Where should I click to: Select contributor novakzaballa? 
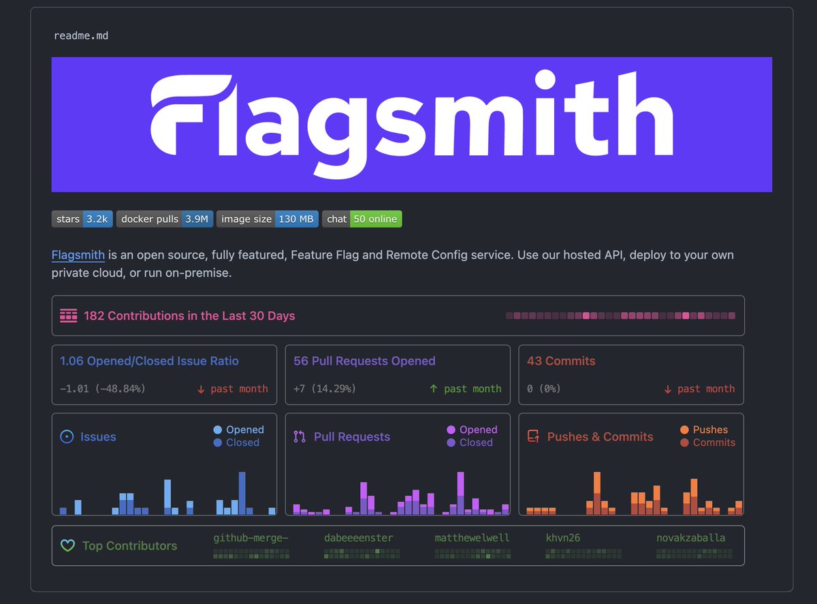pyautogui.click(x=691, y=538)
